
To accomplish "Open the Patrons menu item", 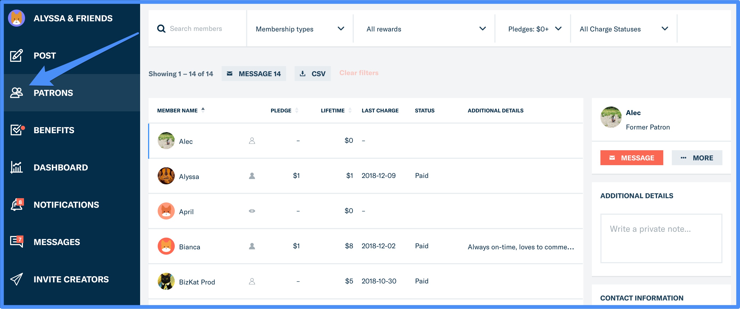I will (72, 93).
